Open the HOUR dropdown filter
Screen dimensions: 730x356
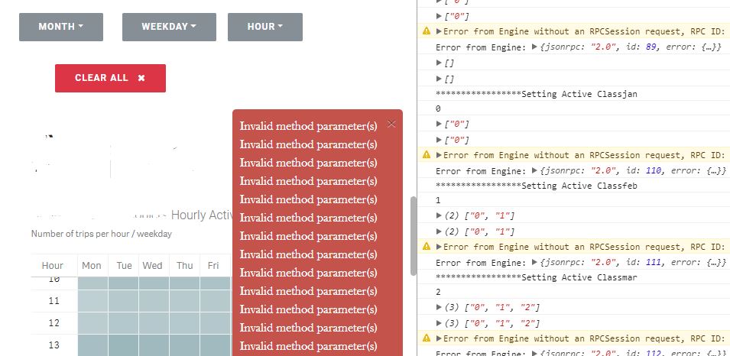264,27
